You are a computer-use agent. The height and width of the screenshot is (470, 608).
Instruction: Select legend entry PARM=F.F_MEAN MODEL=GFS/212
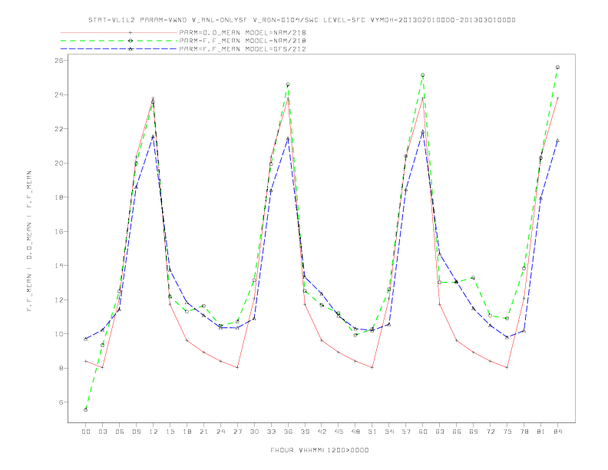[243, 49]
